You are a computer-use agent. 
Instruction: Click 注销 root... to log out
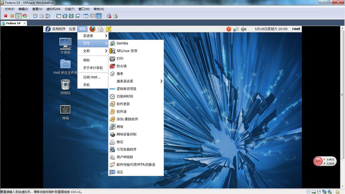(x=92, y=77)
